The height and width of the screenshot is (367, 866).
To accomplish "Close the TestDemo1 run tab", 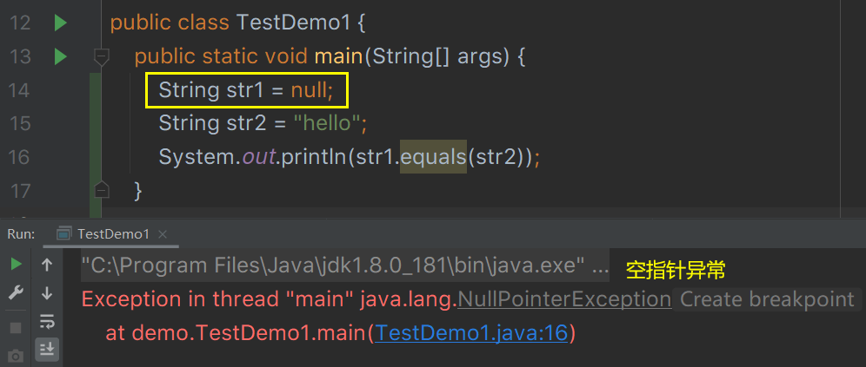I will (x=163, y=234).
